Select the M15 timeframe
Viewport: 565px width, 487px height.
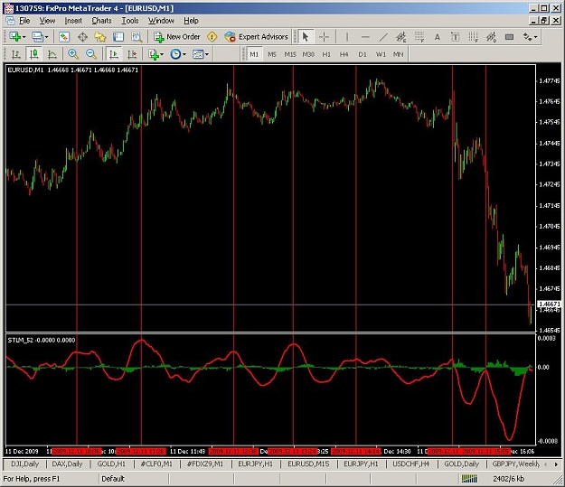point(290,54)
